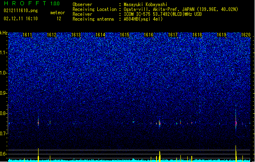Click the 1619 time marker

click(x=221, y=35)
